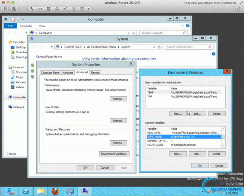This screenshot has width=244, height=196.
Task: Switch to Hardware tab
Action: (68, 73)
